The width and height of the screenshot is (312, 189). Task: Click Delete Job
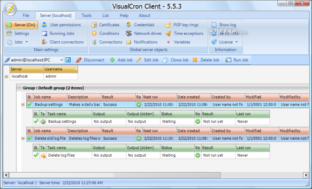coord(206,60)
